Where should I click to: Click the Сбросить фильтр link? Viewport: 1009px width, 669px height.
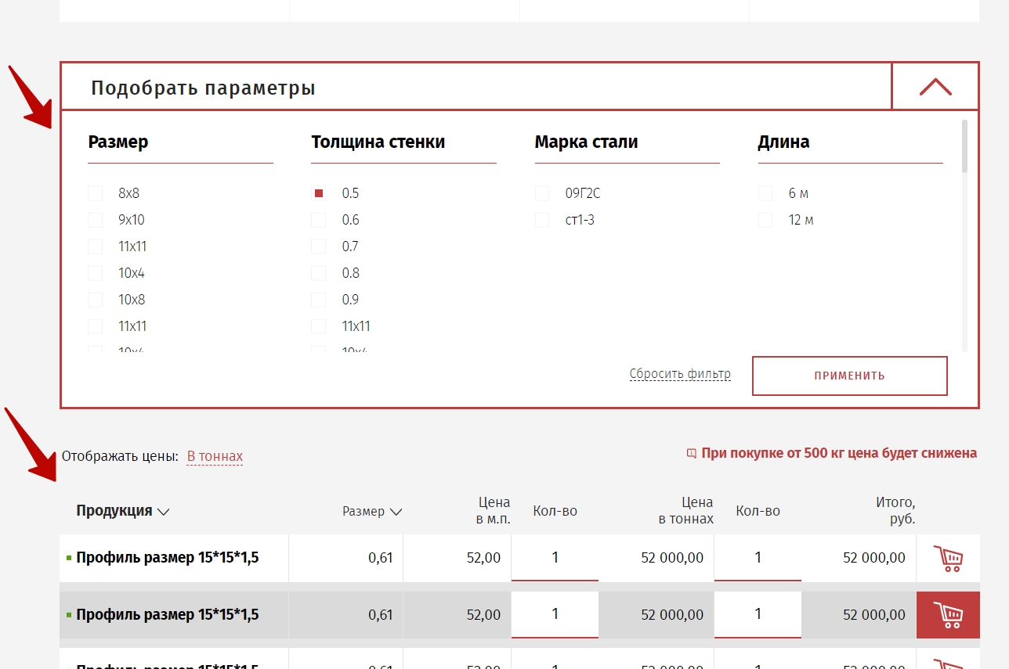coord(679,374)
